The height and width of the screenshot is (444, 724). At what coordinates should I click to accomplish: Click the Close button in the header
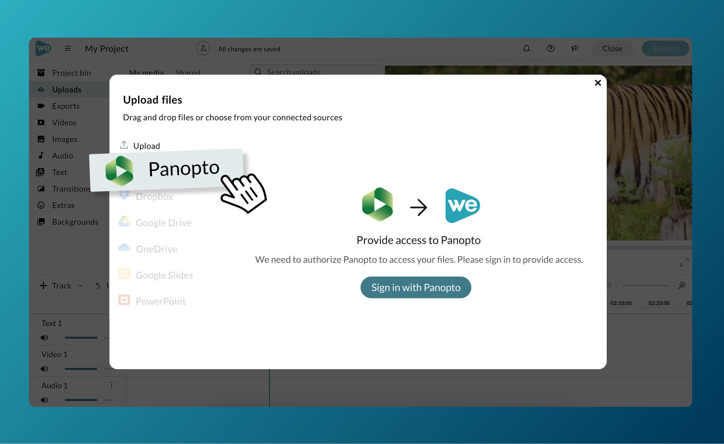(612, 48)
